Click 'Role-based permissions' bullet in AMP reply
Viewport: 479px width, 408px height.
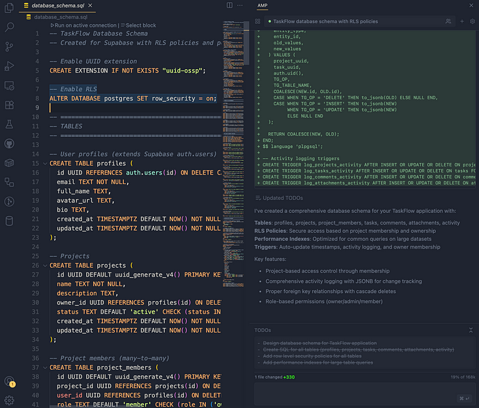324,302
